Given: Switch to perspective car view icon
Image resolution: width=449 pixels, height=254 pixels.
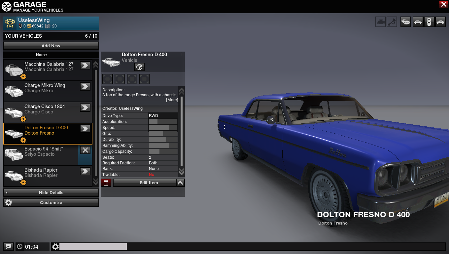Looking at the screenshot, I should pyautogui.click(x=406, y=22).
